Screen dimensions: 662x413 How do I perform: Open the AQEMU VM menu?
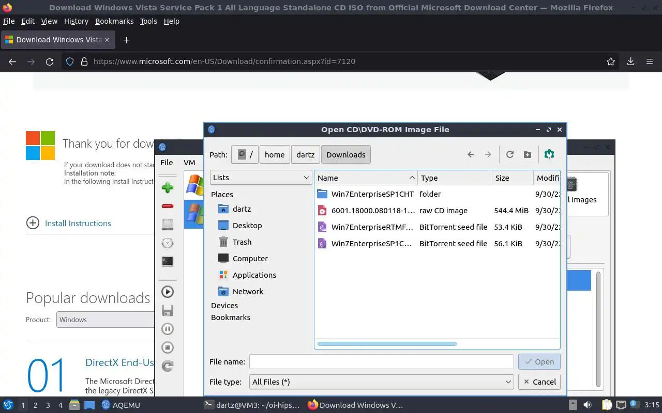click(x=189, y=162)
